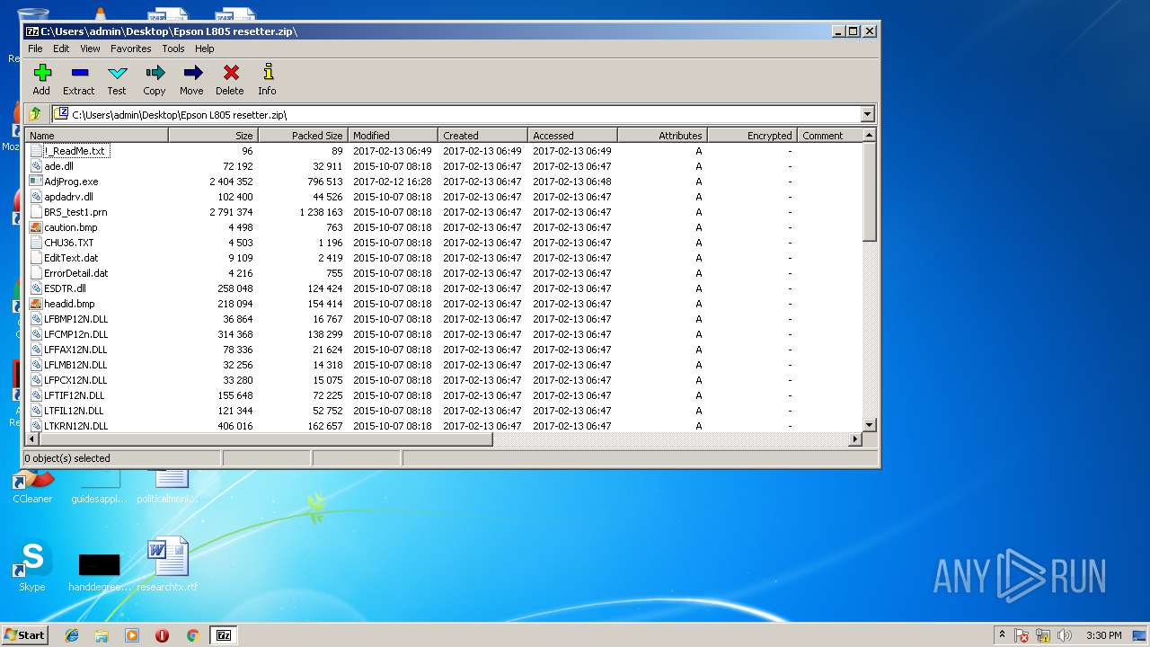Expand the address path dropdown

coord(867,114)
